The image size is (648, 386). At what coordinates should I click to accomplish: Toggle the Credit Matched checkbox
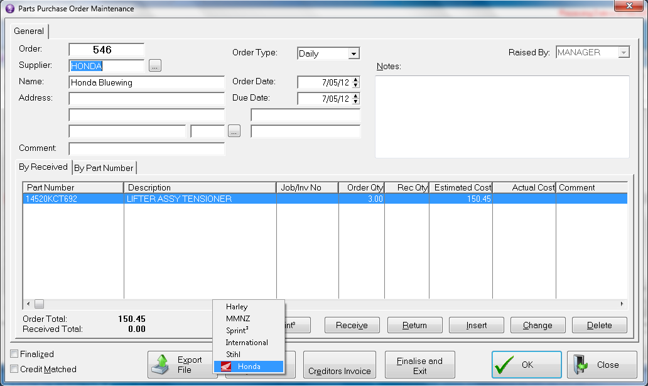click(x=14, y=368)
